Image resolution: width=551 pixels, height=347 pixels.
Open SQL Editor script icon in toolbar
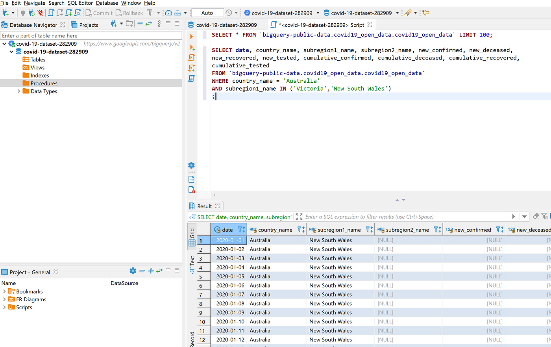(x=51, y=13)
